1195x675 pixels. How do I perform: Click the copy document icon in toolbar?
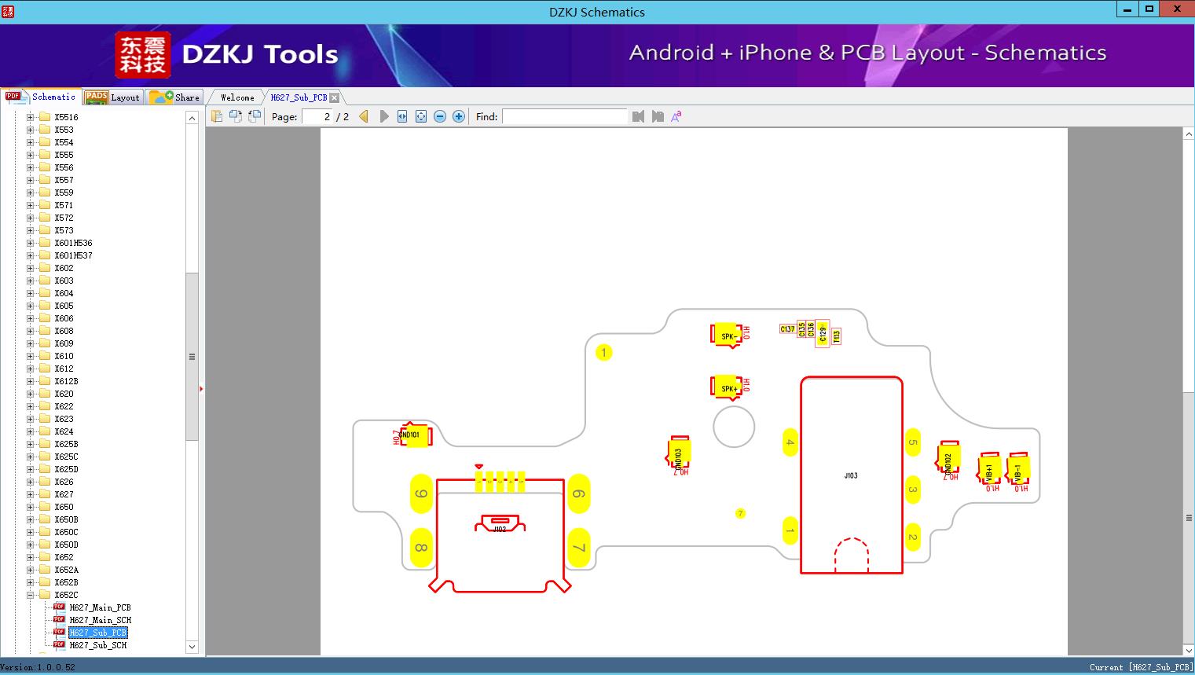pyautogui.click(x=216, y=116)
